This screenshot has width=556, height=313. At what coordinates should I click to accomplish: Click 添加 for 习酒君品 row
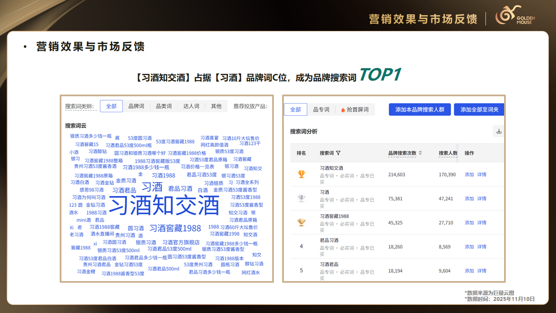point(469,271)
